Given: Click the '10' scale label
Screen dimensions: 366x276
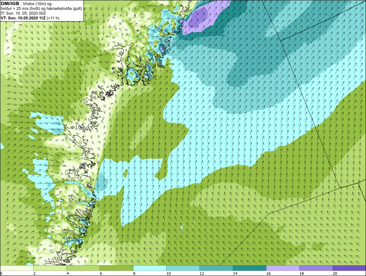Looking at the screenshot, I should (x=168, y=273).
